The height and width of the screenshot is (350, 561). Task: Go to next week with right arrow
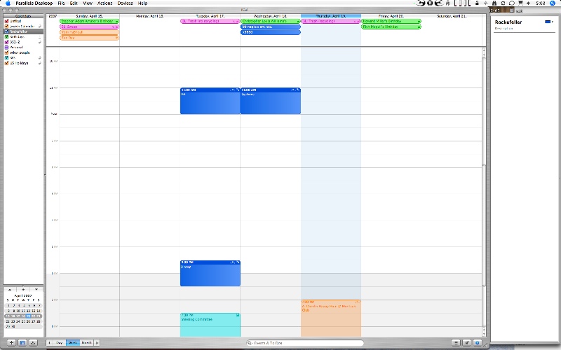tap(97, 343)
